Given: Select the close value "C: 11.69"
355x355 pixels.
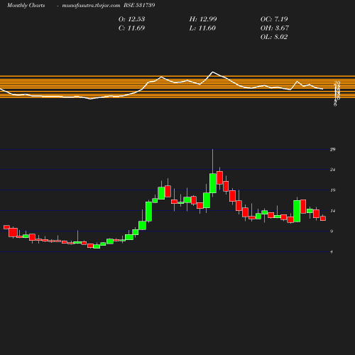Looking at the screenshot, I should pos(131,28).
